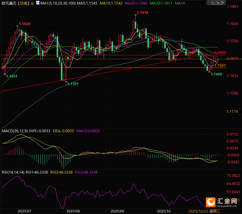Click the crosshair cursor icon in top toolbar
242x214 pixels.
209,3
